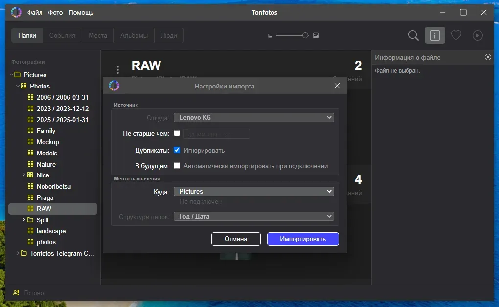
Task: Switch to the "Альбомы" tab
Action: [134, 35]
